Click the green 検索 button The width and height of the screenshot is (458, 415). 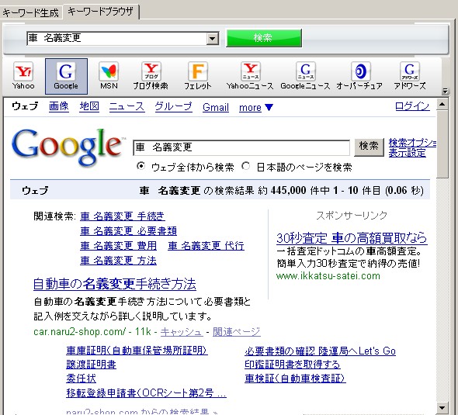click(x=264, y=38)
